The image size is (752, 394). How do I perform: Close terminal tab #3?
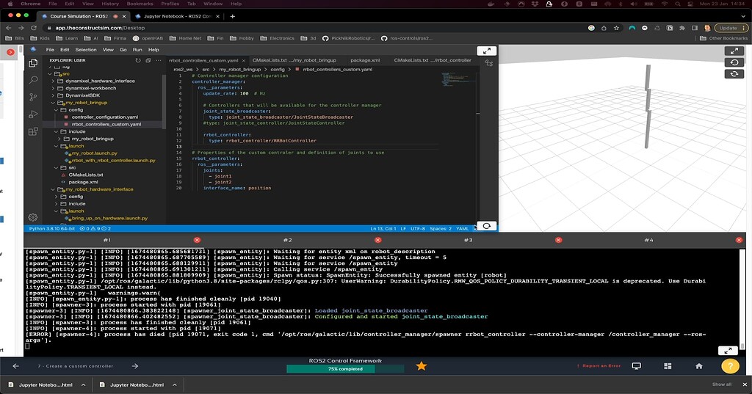(558, 240)
